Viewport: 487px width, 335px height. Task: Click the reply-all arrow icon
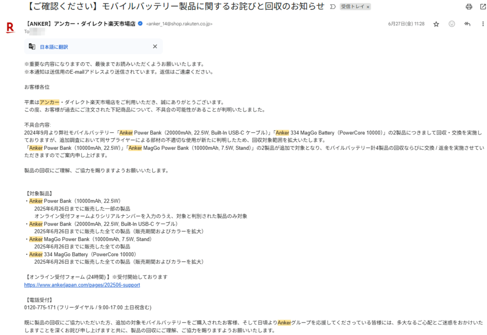point(467,24)
